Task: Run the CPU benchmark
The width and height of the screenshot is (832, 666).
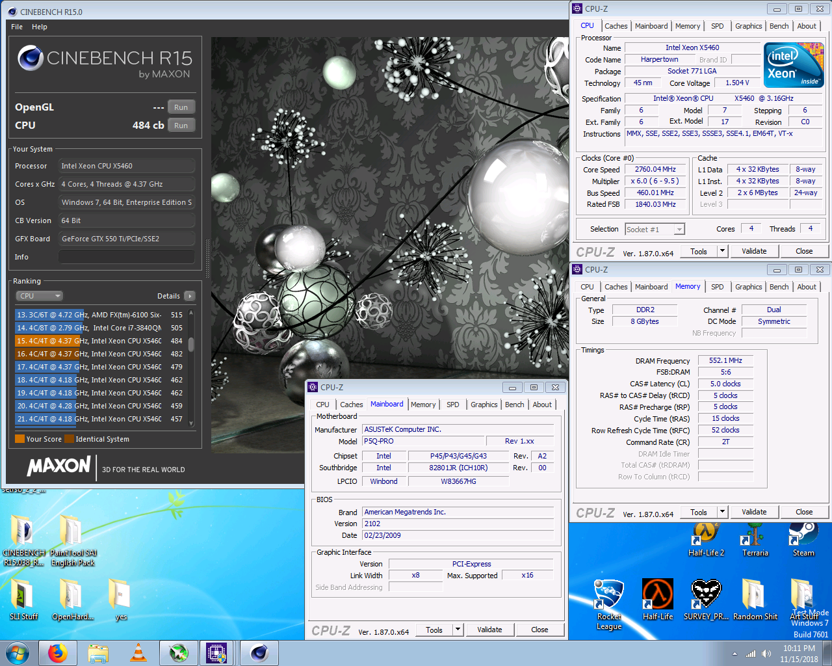Action: tap(181, 126)
